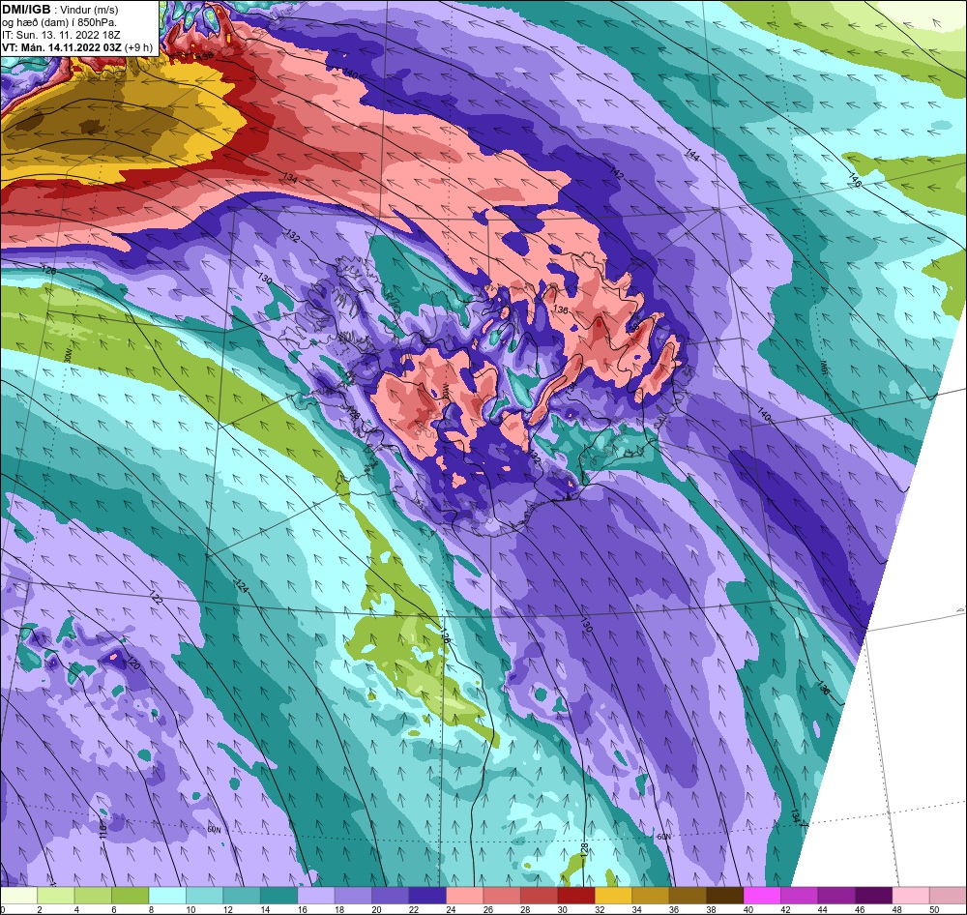Select the 18–20 lavender legend swatch
967x915 pixels.
click(x=353, y=896)
